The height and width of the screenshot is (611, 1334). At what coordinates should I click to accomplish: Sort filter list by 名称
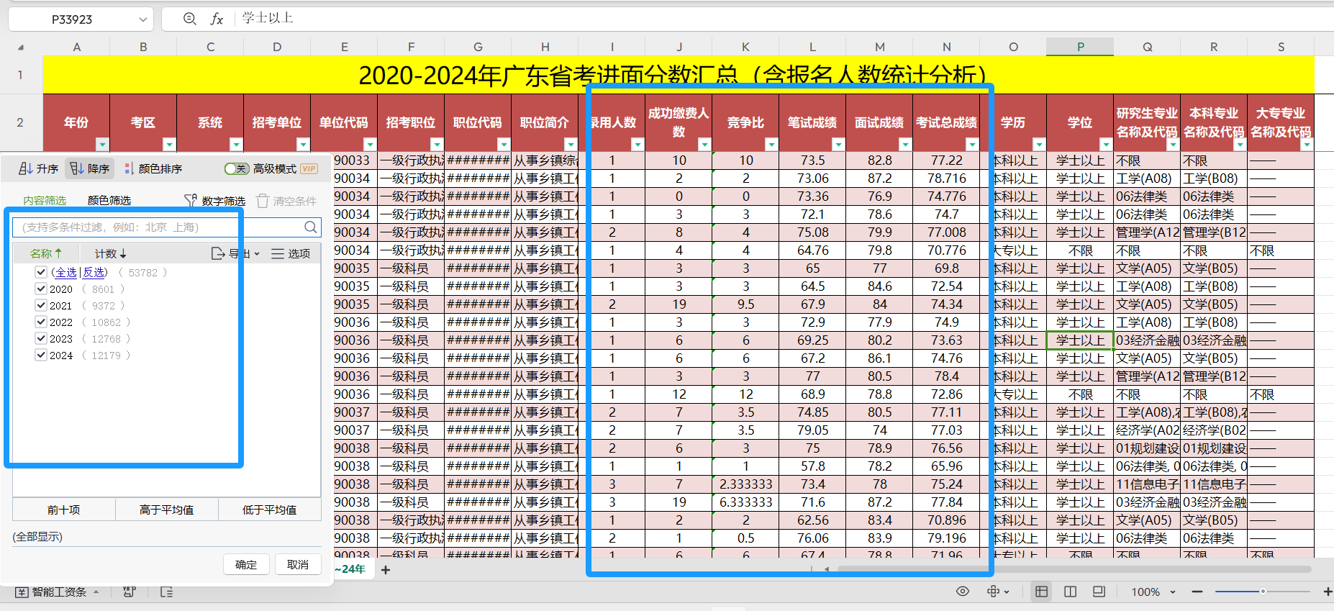(x=46, y=253)
